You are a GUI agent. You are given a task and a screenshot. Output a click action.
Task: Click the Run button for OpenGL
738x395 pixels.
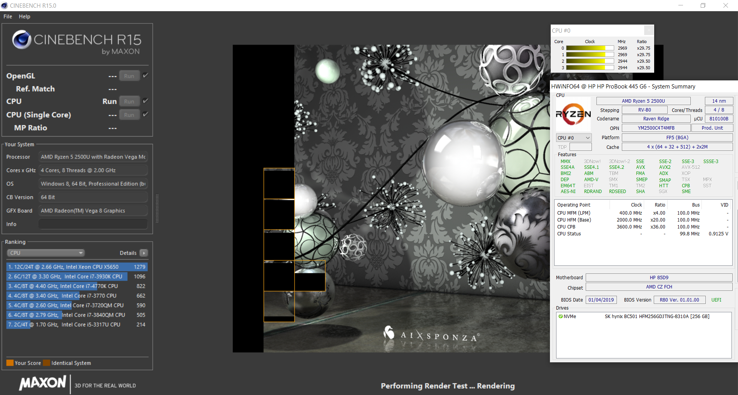(x=129, y=76)
